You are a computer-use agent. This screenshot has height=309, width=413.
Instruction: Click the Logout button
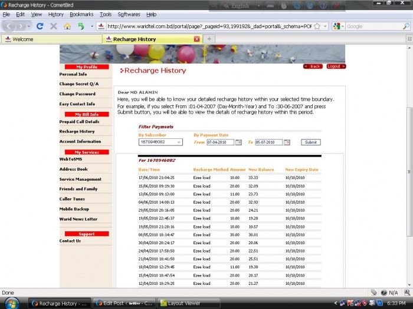[336, 67]
